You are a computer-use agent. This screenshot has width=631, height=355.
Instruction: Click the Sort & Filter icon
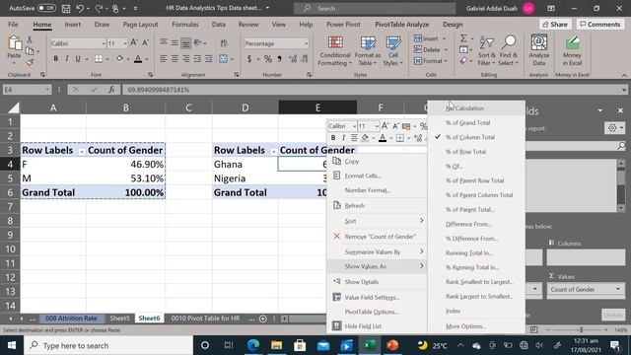tap(486, 42)
